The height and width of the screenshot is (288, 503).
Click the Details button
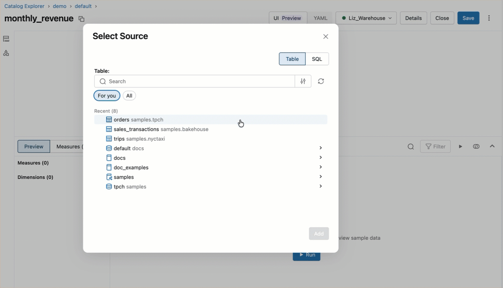[x=413, y=18]
